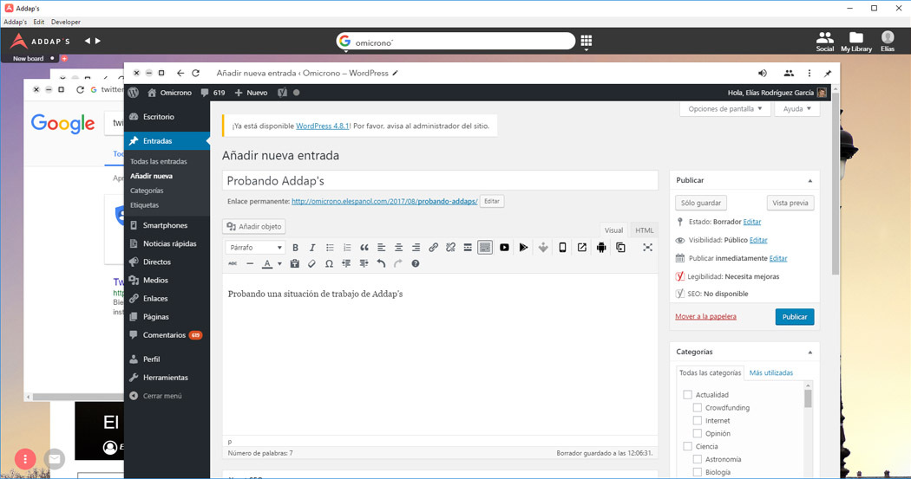
Task: Check the Opinión category
Action: coord(698,433)
